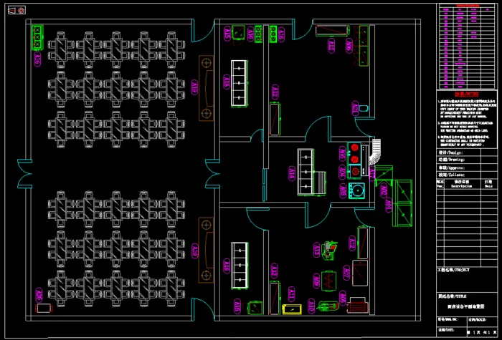This screenshot has height=340, width=502.
Task: Select the yellow equipment at kitchen bottom
Action: pyautogui.click(x=293, y=309)
